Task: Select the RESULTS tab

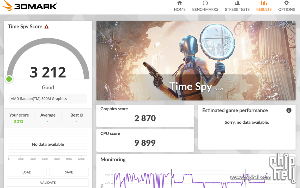Action: click(x=264, y=9)
